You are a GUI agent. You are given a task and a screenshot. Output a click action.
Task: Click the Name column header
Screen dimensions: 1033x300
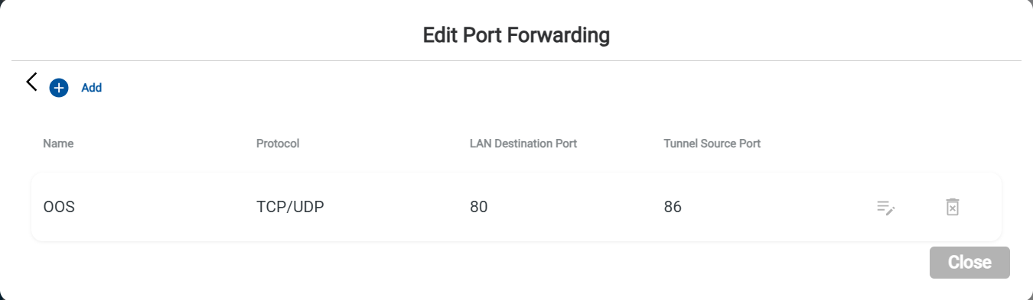pos(58,144)
